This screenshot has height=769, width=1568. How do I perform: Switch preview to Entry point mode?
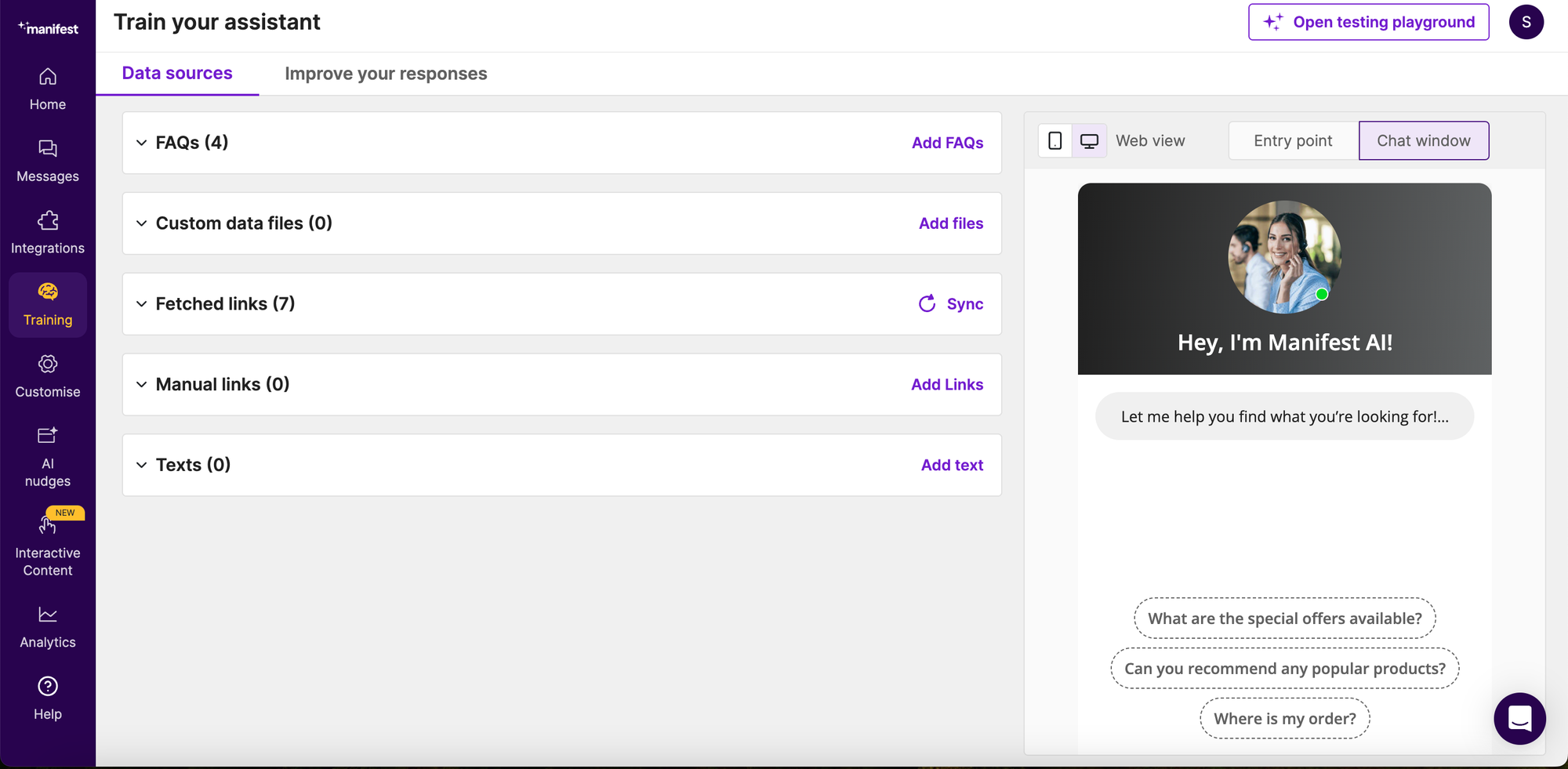click(1292, 140)
